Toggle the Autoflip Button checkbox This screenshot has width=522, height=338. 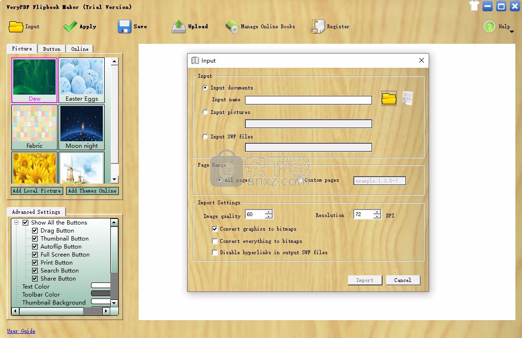[x=34, y=247]
